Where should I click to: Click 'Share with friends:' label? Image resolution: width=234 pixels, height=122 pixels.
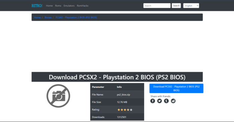point(160,96)
